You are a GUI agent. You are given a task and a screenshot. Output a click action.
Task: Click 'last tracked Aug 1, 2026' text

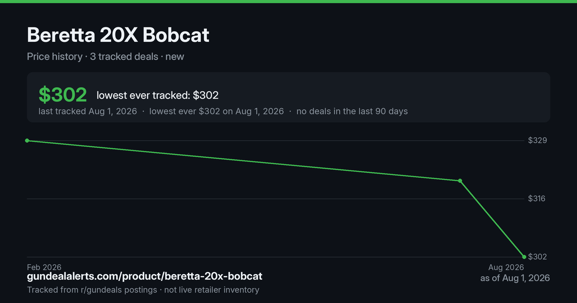point(88,111)
